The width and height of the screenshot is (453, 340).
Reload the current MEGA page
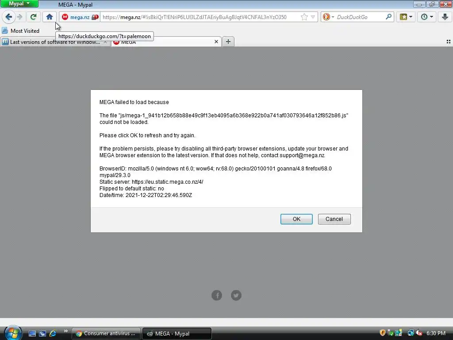pos(33,17)
